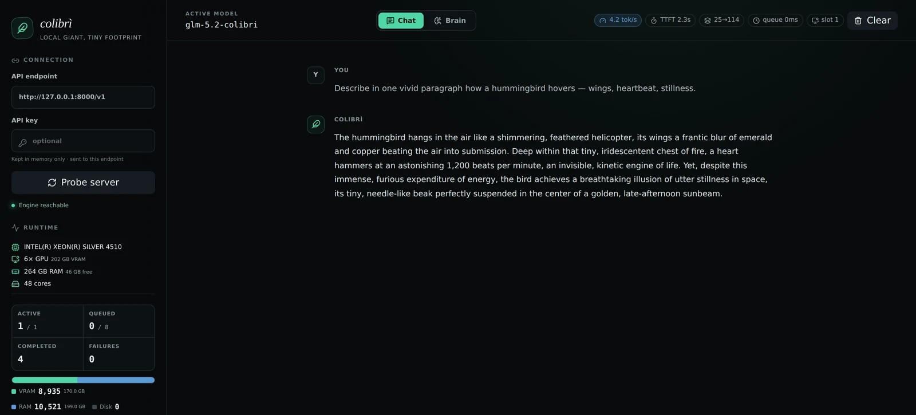Switch to the Brain tab
This screenshot has width=916, height=415.
450,21
